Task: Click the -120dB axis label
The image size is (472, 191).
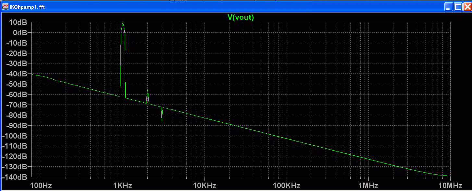Action: click(15, 157)
